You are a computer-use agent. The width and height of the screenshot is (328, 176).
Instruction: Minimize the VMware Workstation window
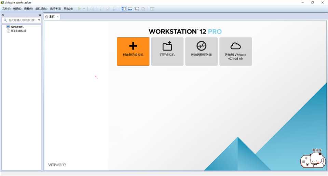click(x=302, y=2)
